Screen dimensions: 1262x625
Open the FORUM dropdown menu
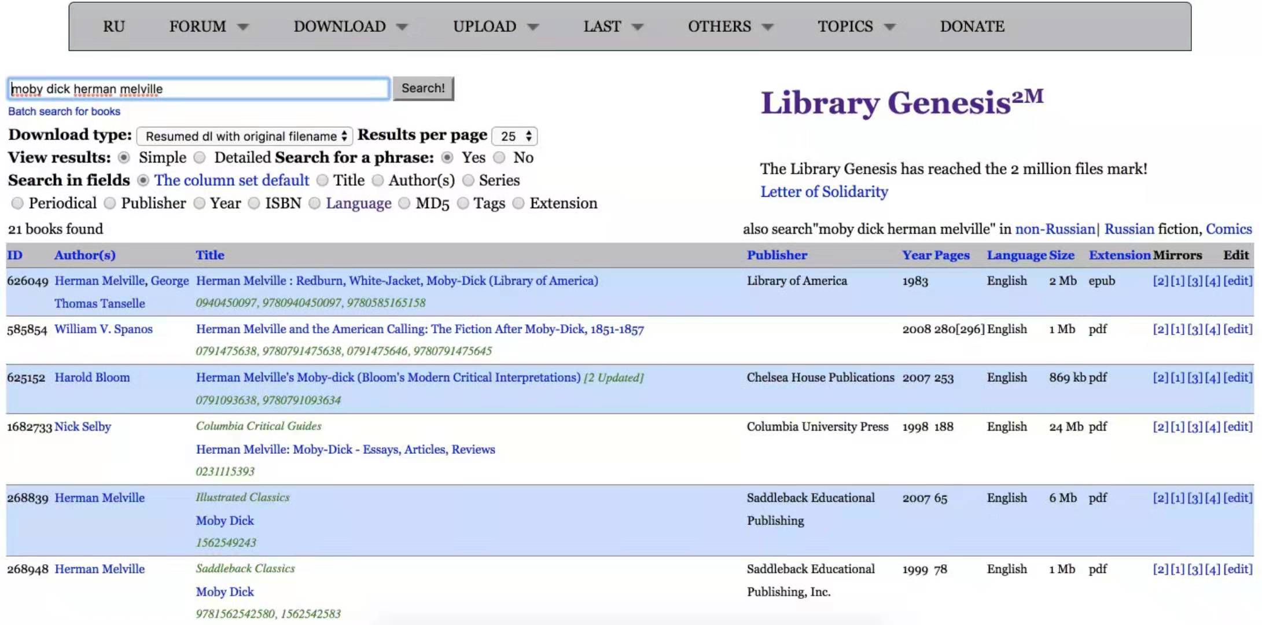tap(208, 27)
